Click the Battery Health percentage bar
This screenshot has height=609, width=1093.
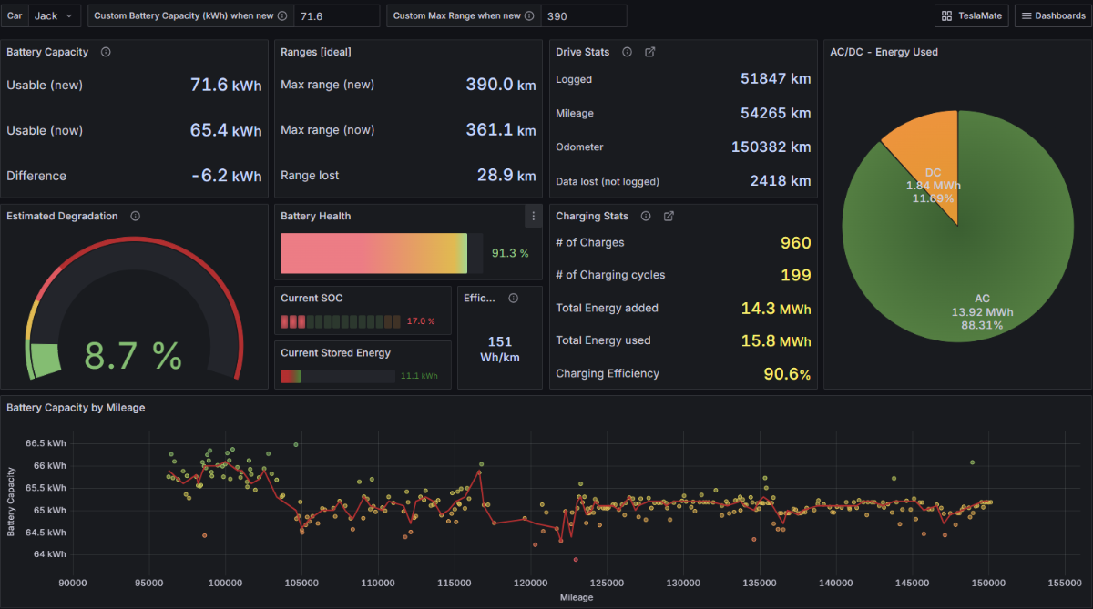[x=373, y=253]
